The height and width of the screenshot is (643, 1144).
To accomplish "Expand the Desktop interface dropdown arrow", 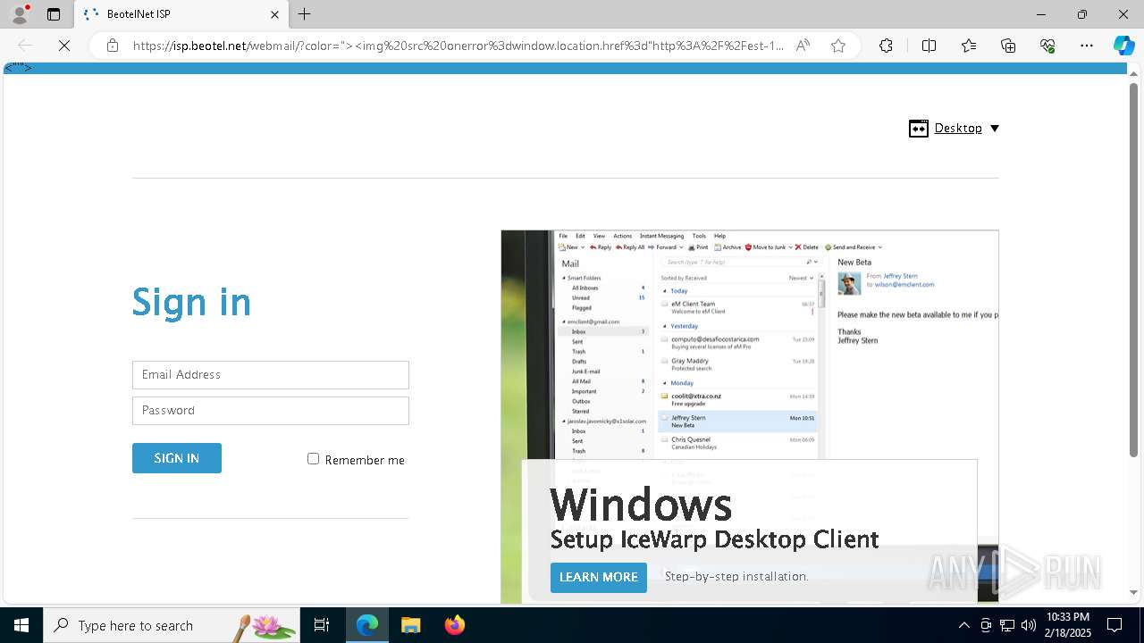I will coord(995,129).
